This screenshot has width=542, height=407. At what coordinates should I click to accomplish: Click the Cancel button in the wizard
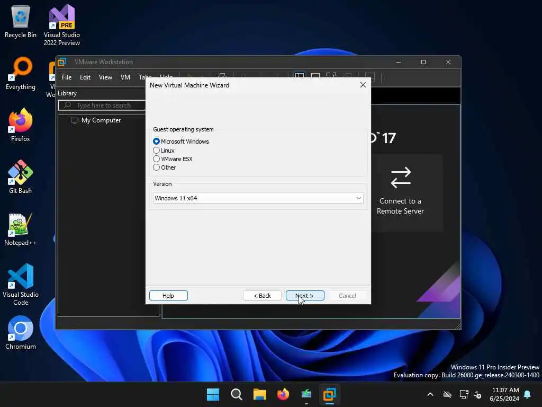tap(347, 296)
